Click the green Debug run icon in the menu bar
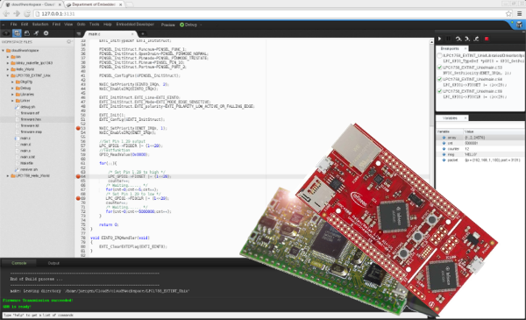This screenshot has width=526, height=320. click(x=181, y=25)
